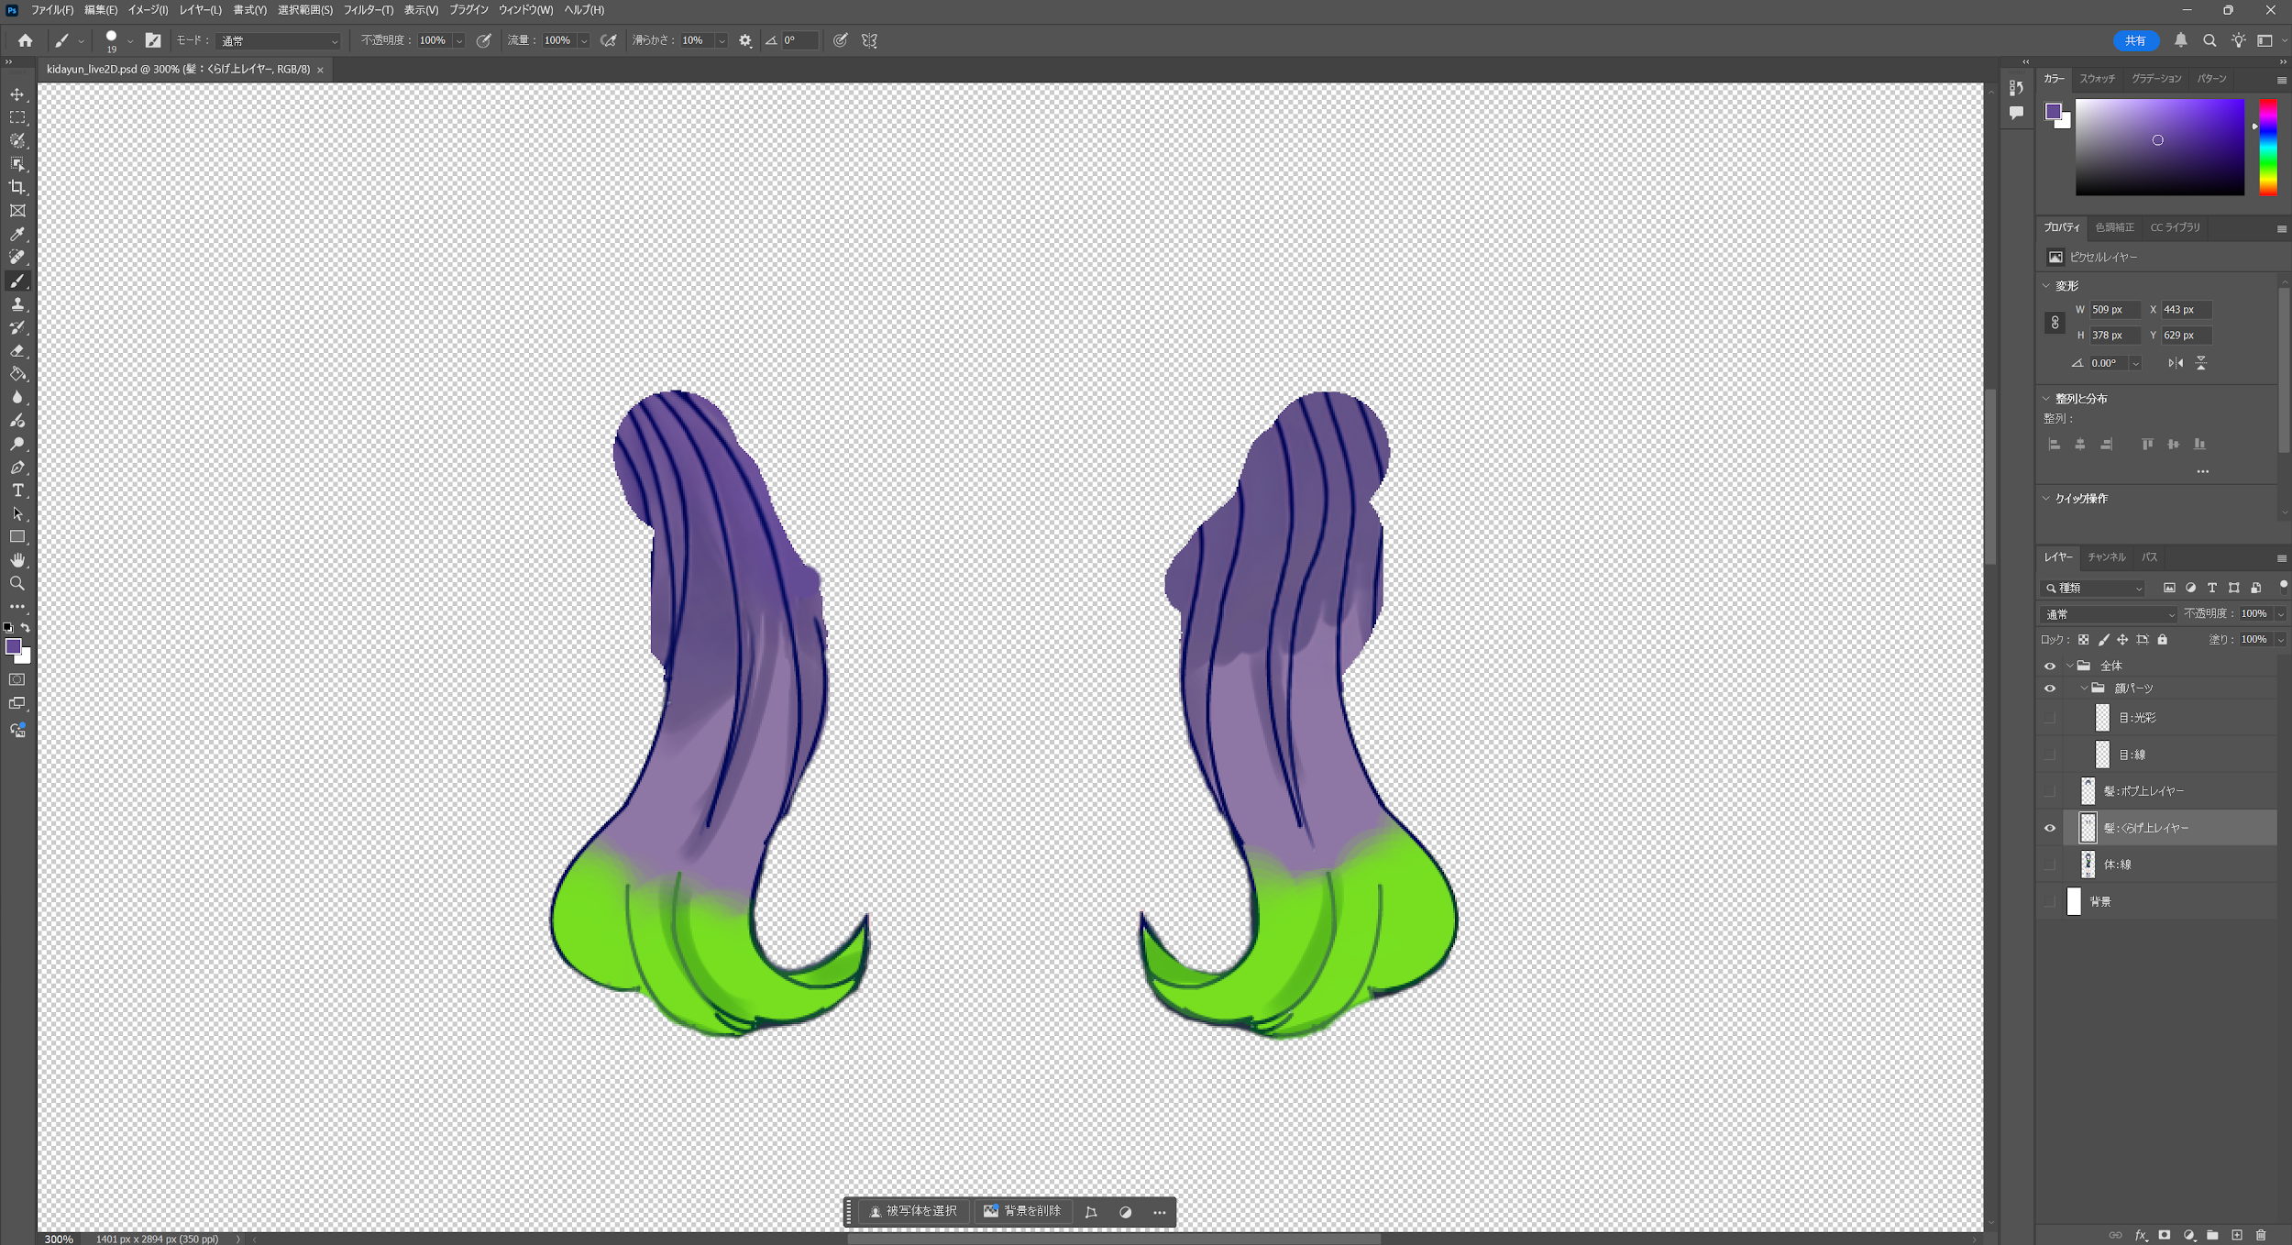The width and height of the screenshot is (2292, 1245).
Task: Select the Zoom tool in toolbar
Action: [17, 583]
